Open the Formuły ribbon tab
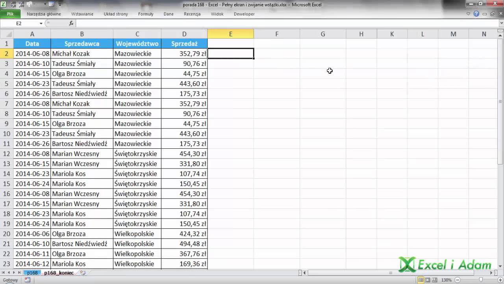Viewport: 504px width, 284px height. (x=146, y=14)
